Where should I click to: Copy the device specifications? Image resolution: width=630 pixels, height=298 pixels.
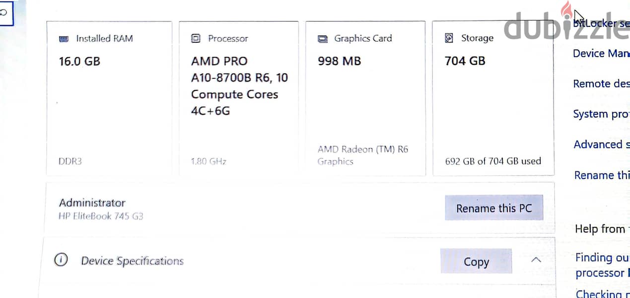tap(476, 261)
